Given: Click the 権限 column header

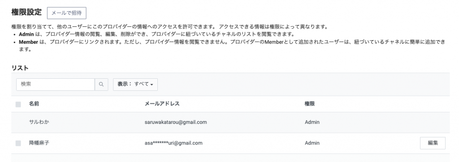Looking at the screenshot, I should [309, 104].
